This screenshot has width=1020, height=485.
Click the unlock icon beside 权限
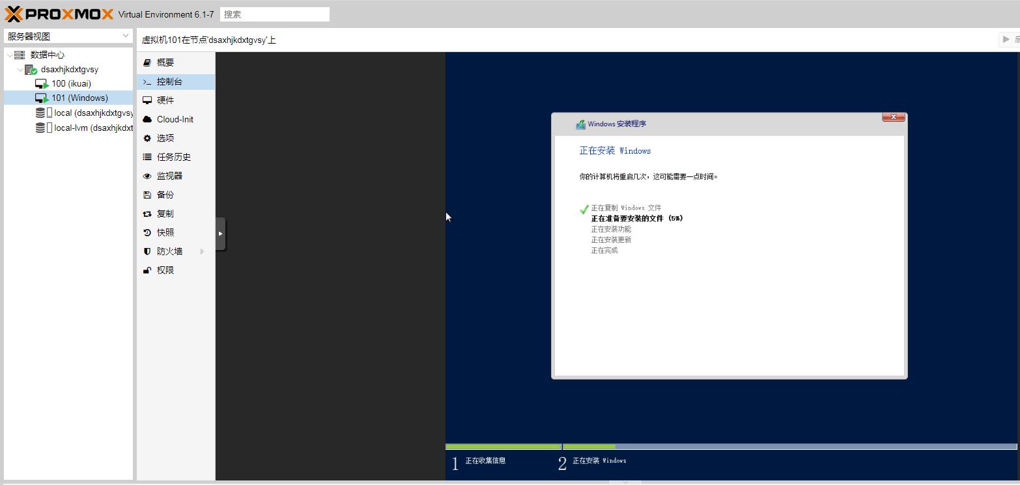pos(147,270)
